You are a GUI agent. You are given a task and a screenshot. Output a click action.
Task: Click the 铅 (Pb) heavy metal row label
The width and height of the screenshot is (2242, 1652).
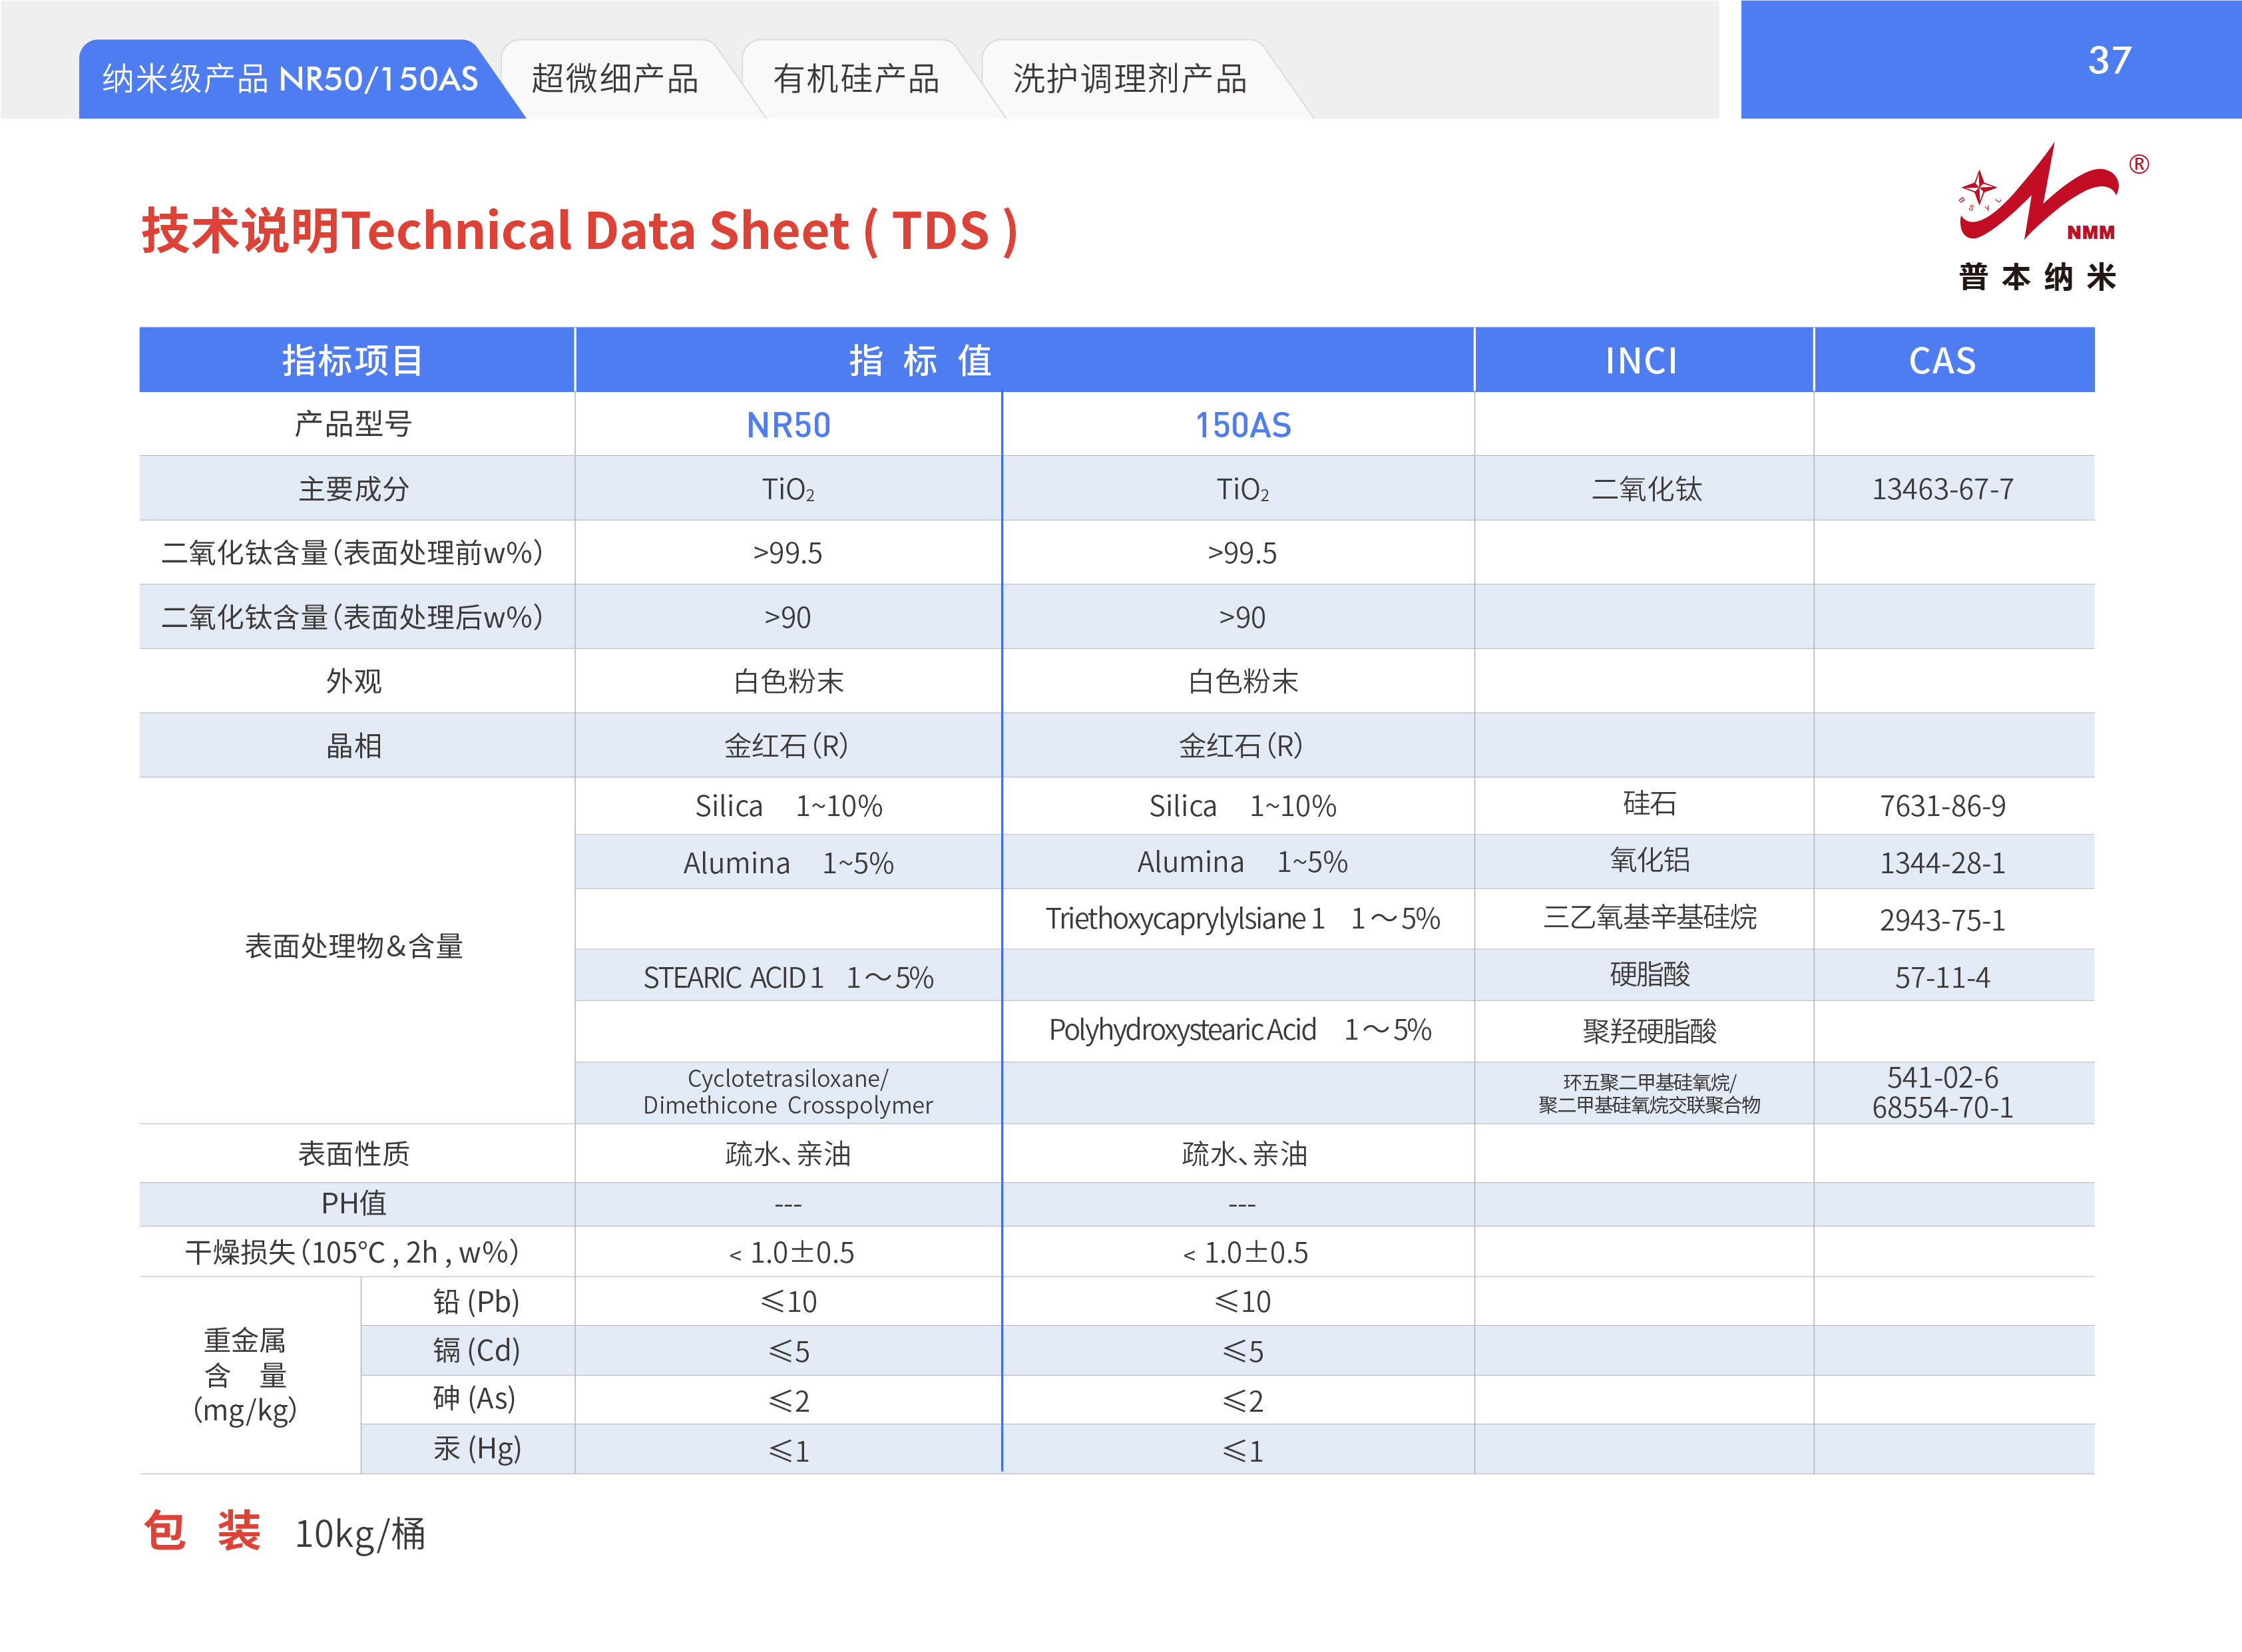475,1301
